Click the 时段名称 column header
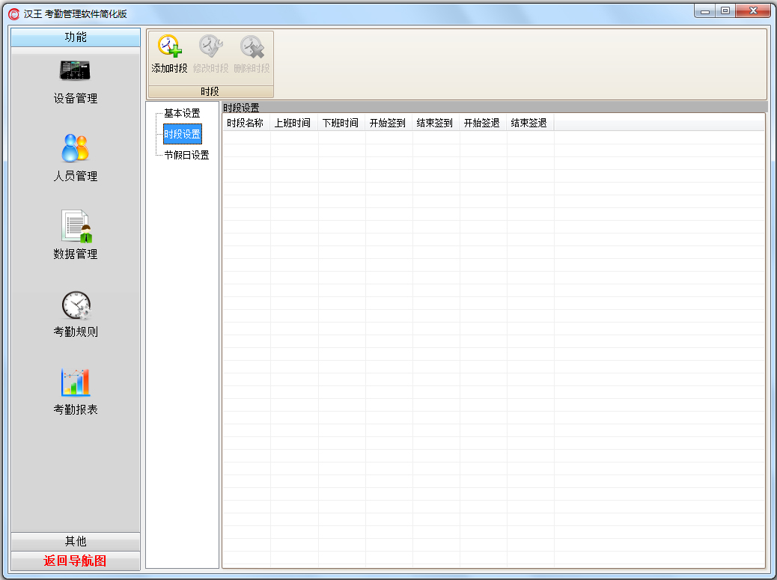 [x=246, y=123]
